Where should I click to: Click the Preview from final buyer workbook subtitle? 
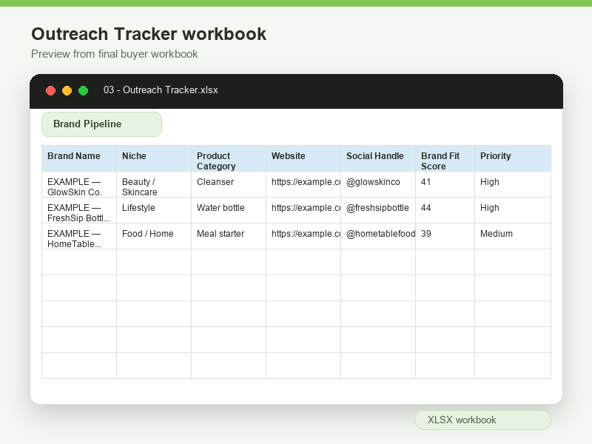tap(115, 54)
